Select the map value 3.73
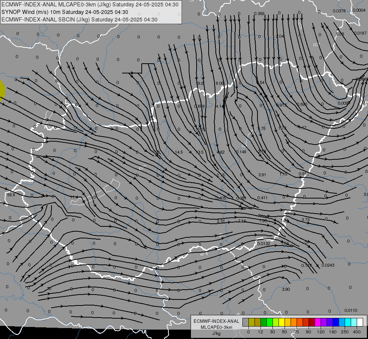This screenshot has width=368, height=339. [x=306, y=220]
